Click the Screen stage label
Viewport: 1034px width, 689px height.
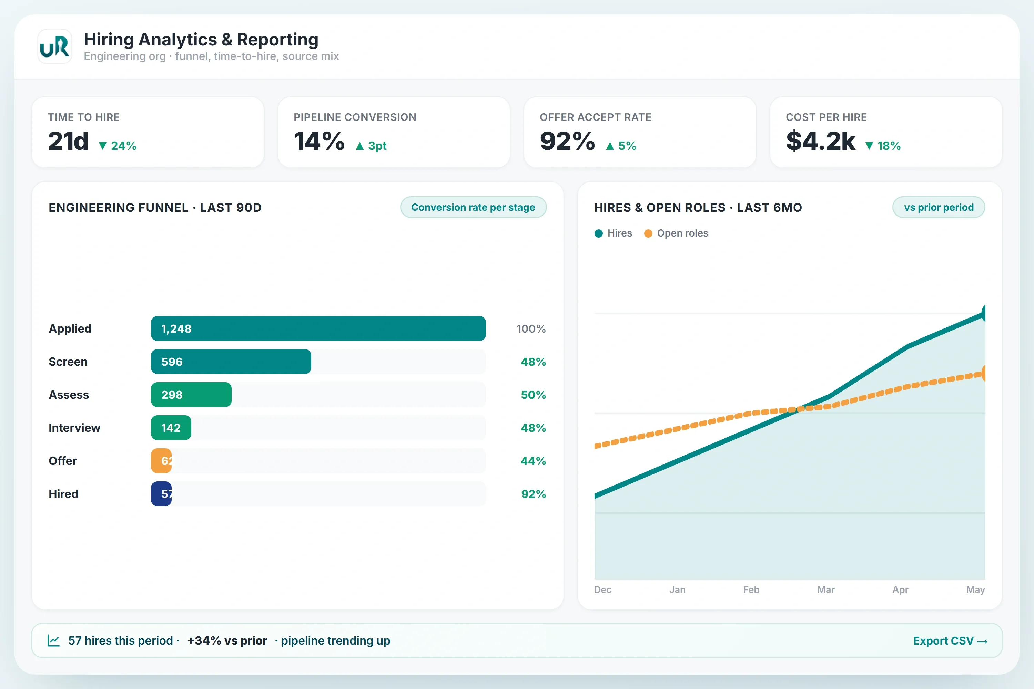pos(68,362)
